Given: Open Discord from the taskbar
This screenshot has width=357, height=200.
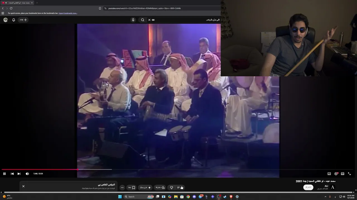Looking at the screenshot, I should [194, 197].
